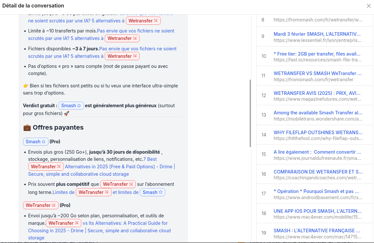
Task: Click URL 'https://mobiletrans.wondershare.com/a...'
Action: [x=318, y=119]
